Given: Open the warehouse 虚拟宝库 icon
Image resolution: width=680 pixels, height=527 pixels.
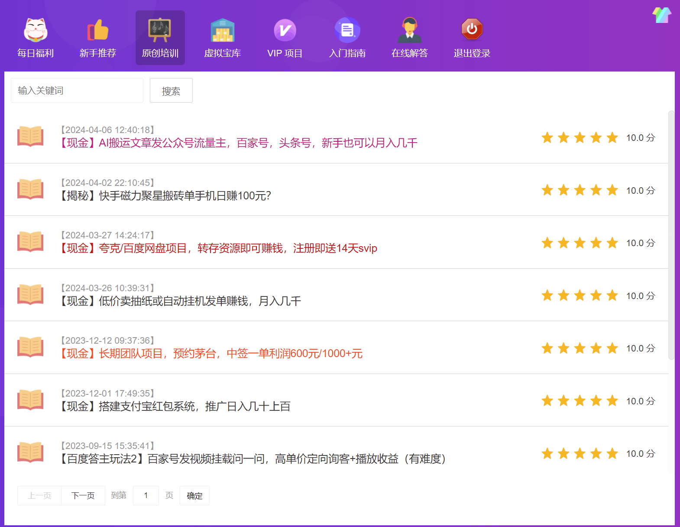Looking at the screenshot, I should [x=222, y=30].
